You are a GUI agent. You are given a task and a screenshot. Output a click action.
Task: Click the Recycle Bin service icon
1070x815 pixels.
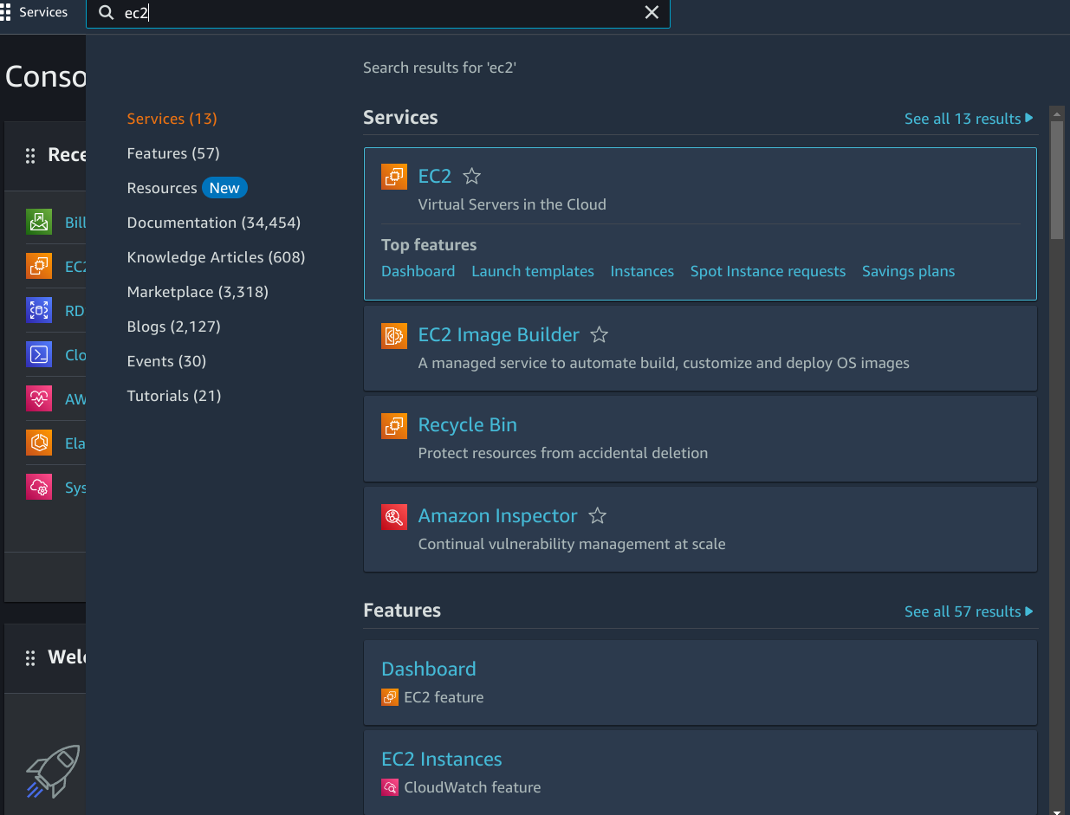(394, 425)
